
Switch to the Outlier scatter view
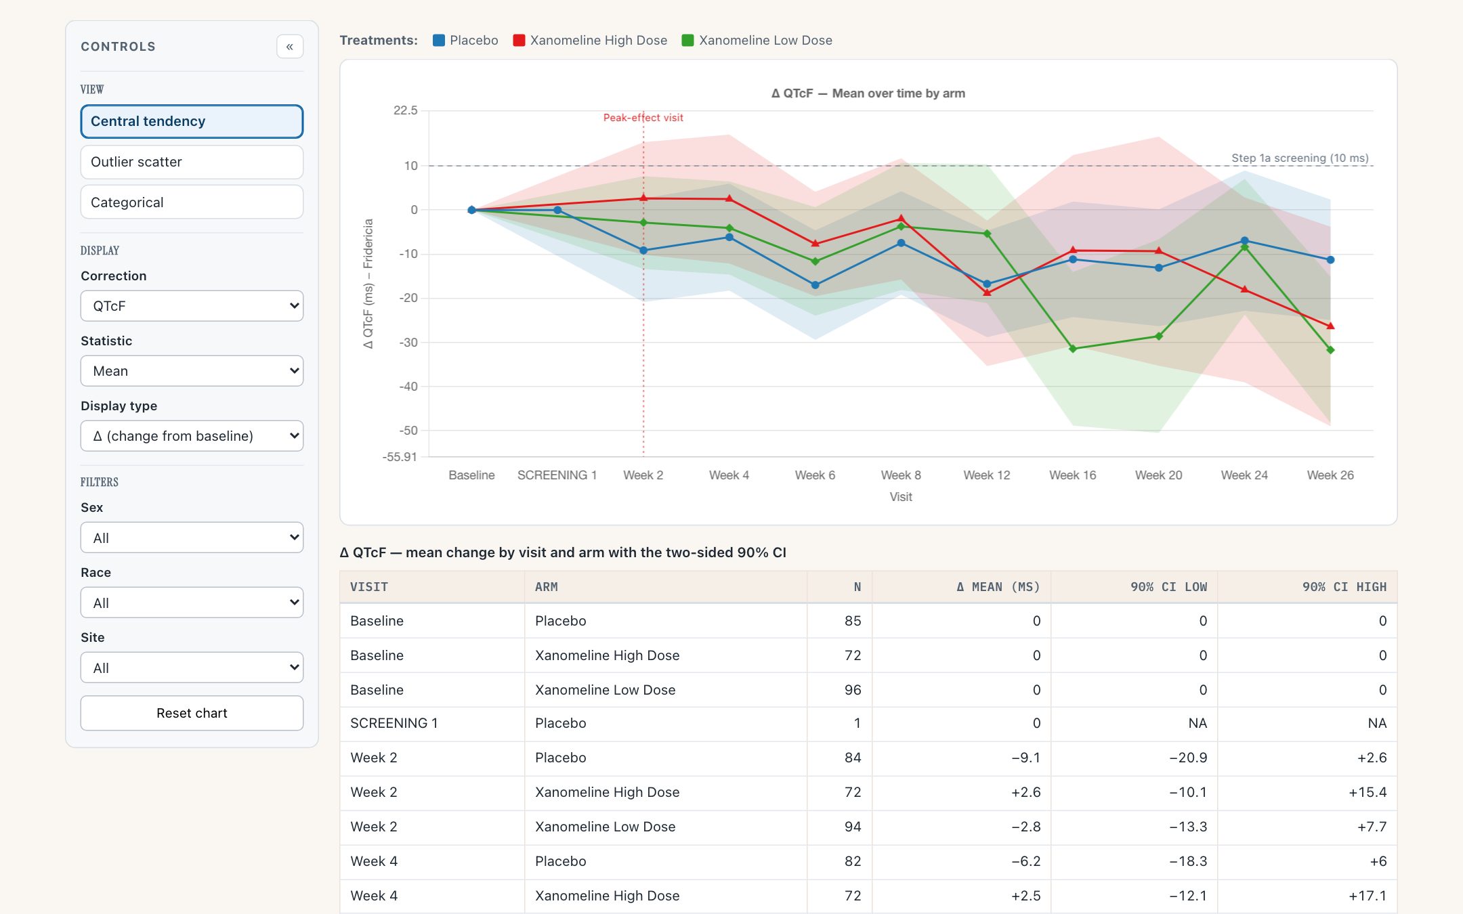coord(192,162)
